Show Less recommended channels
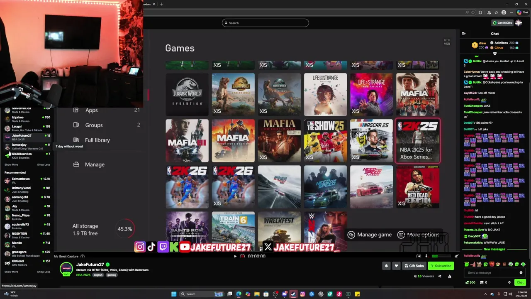This screenshot has width=531, height=299. (x=44, y=272)
